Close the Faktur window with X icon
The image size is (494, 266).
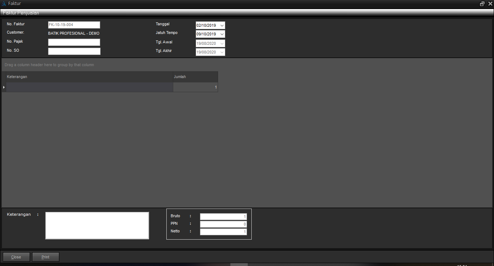pyautogui.click(x=490, y=4)
